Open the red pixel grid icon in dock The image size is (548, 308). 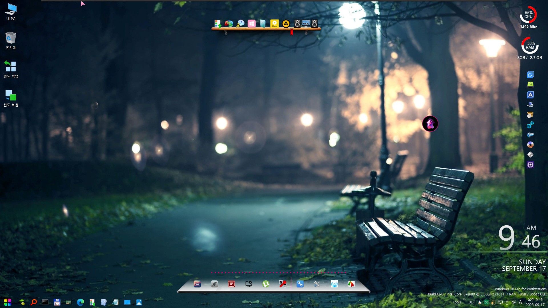point(231,284)
